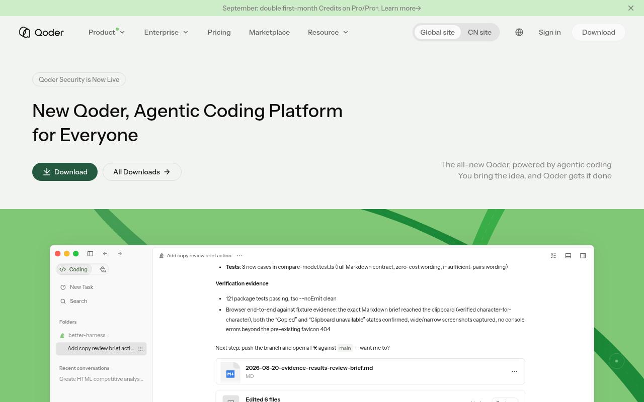
Task: Switch to CN site
Action: (x=479, y=32)
